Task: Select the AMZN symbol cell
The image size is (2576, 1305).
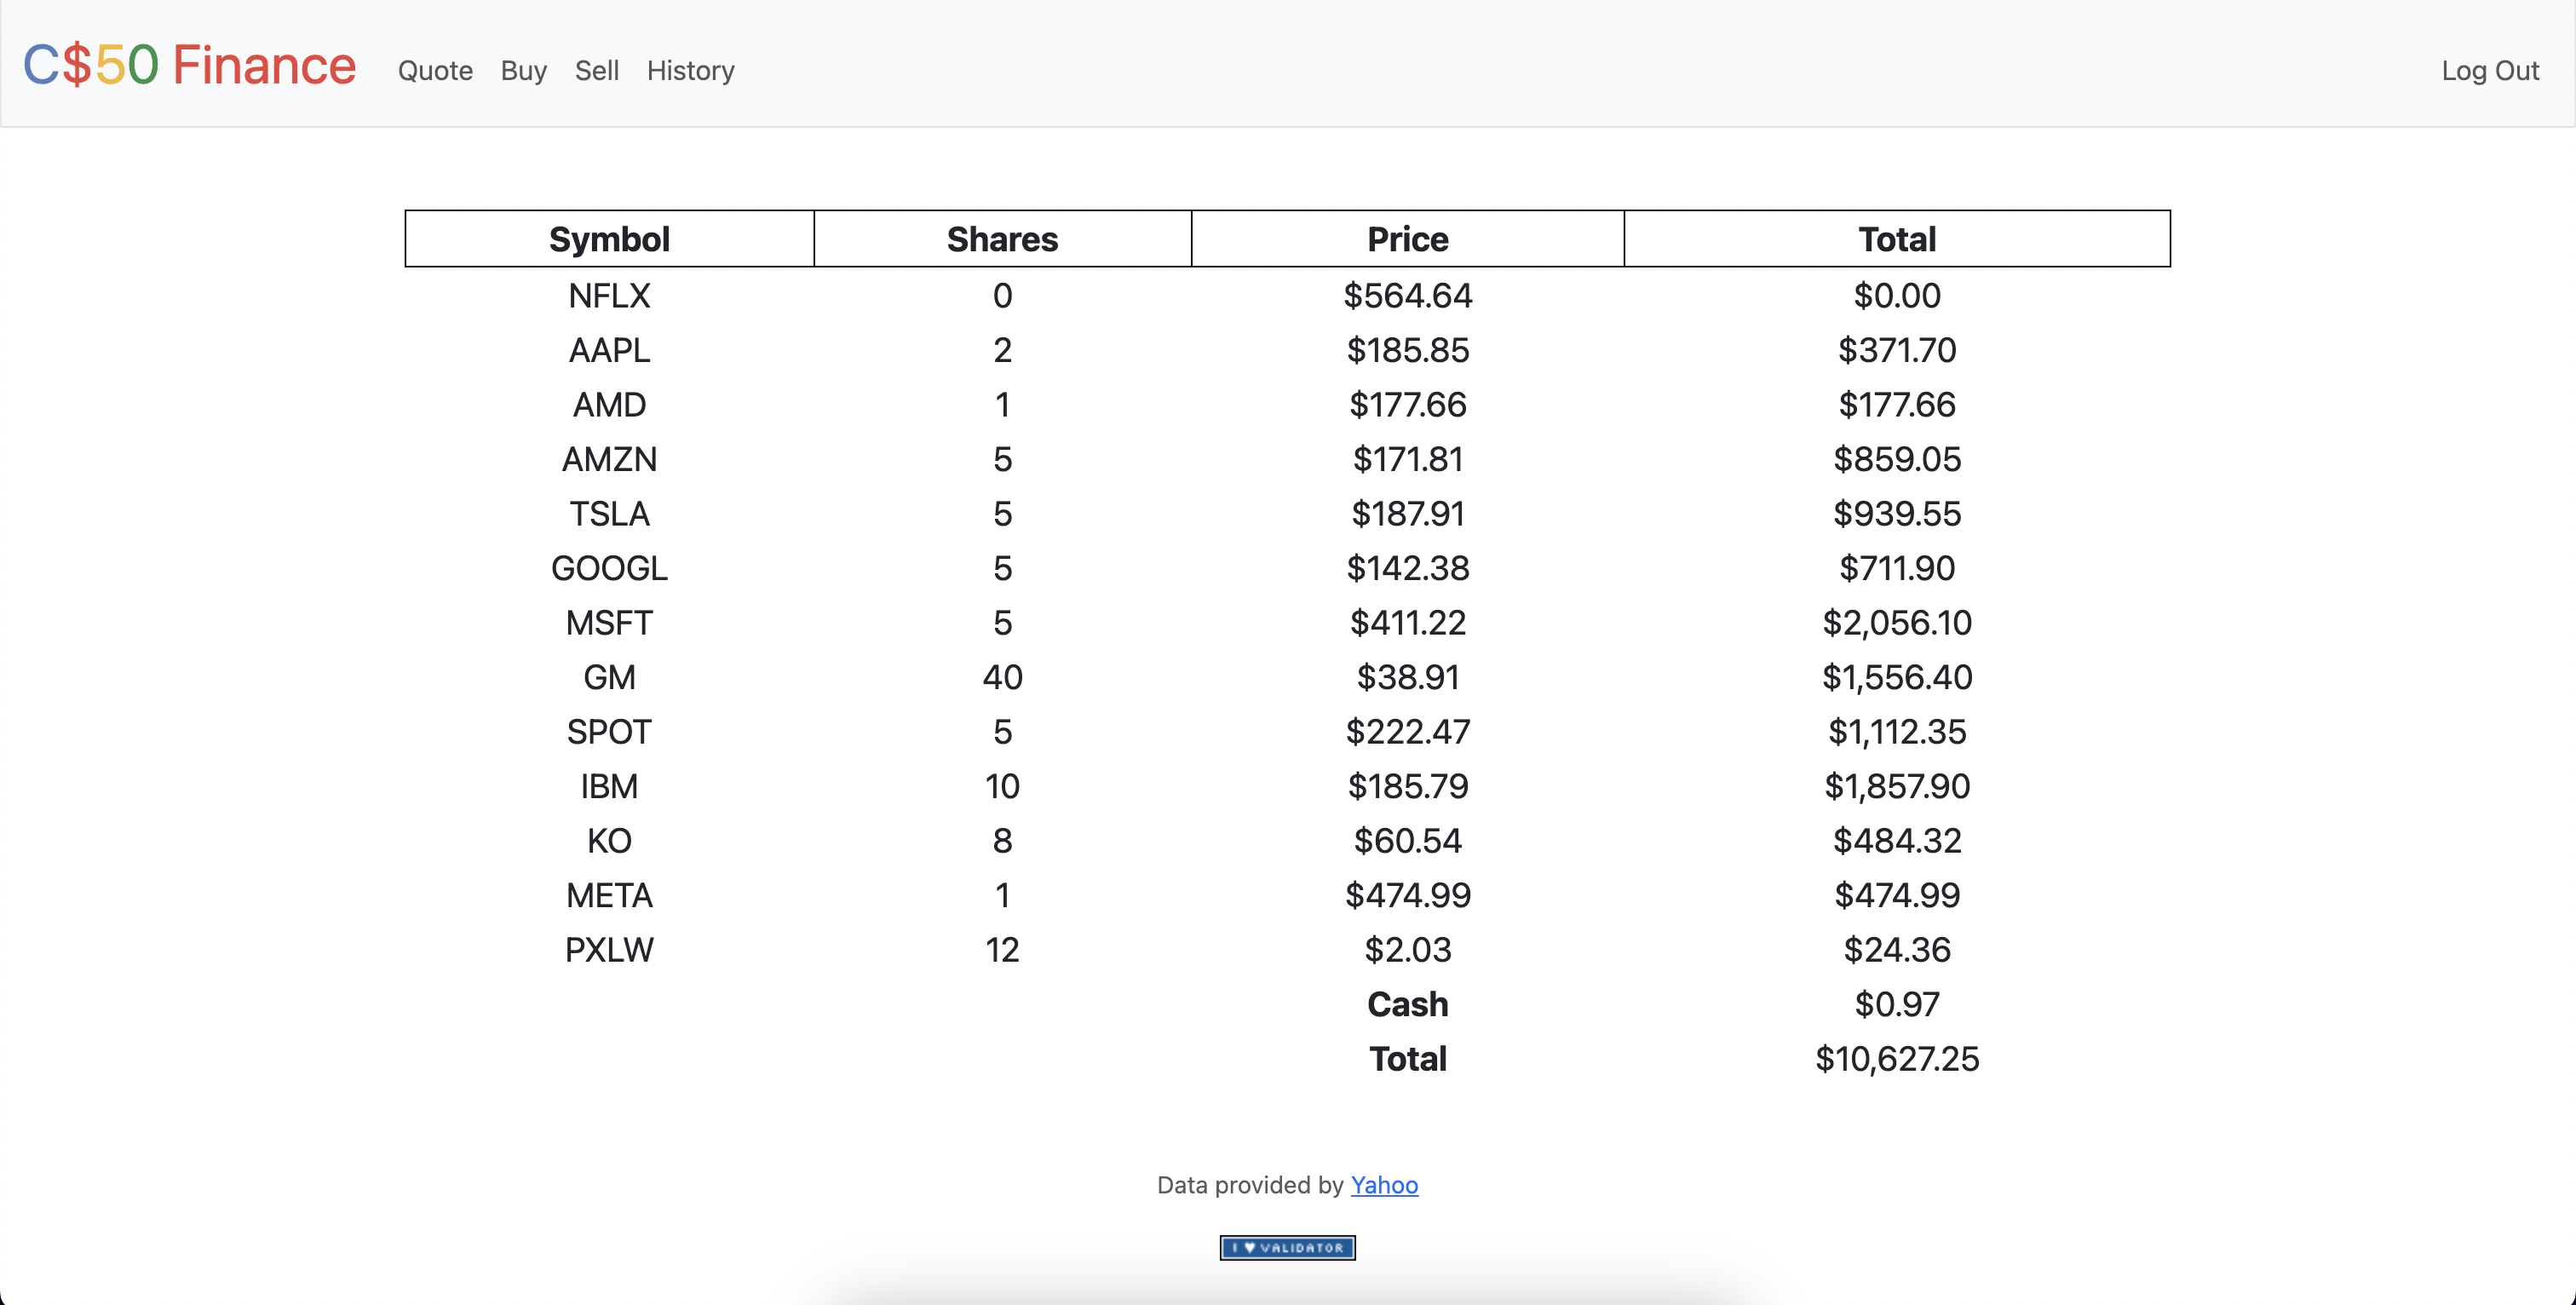Action: click(609, 459)
